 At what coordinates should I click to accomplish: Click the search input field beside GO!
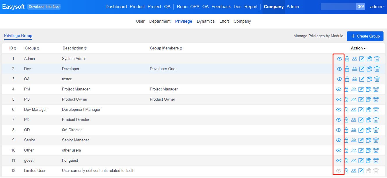(338, 6)
